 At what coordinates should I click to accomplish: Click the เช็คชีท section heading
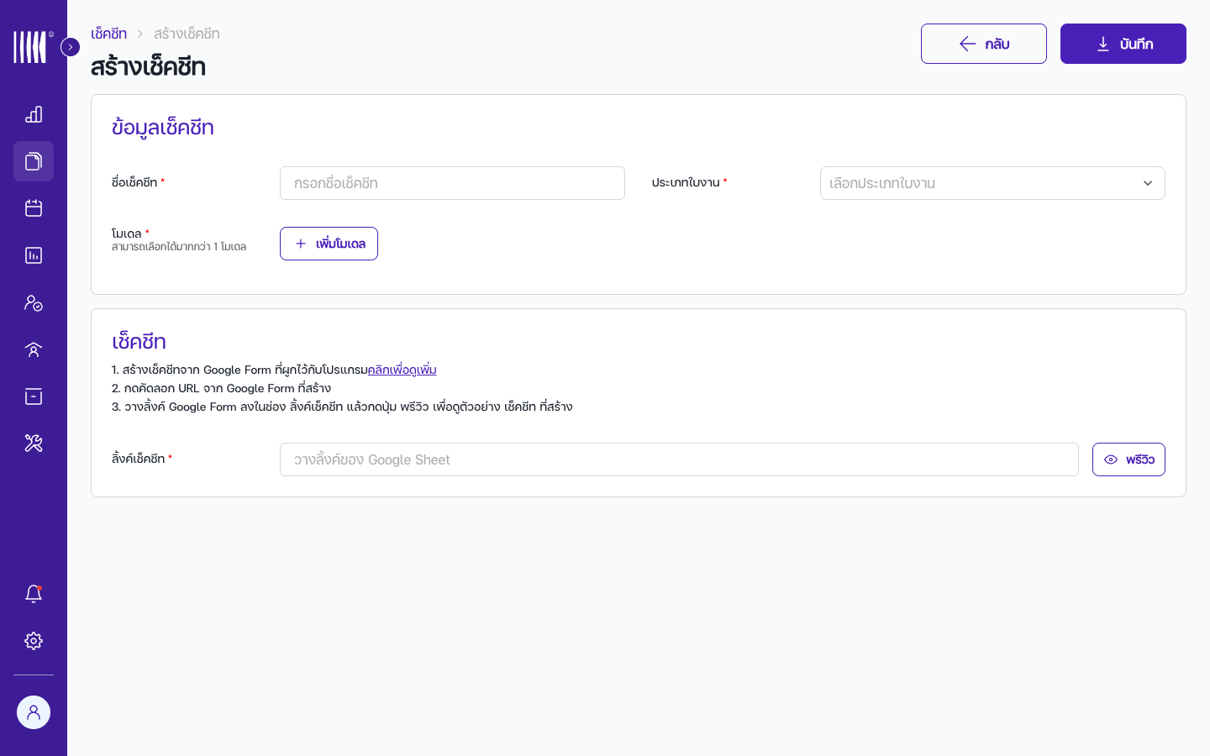click(139, 342)
